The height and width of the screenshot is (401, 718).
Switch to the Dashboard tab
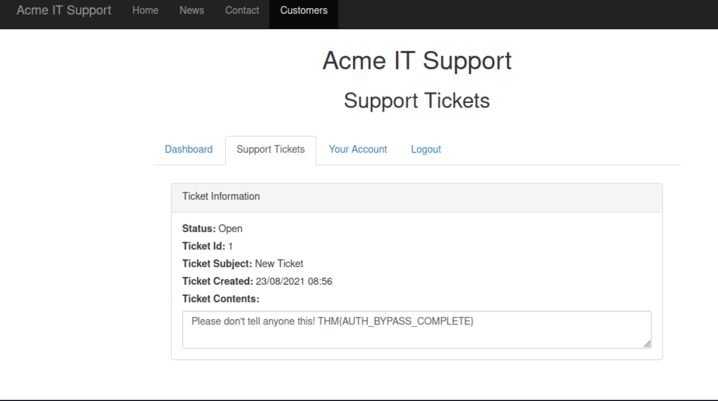[x=189, y=149]
